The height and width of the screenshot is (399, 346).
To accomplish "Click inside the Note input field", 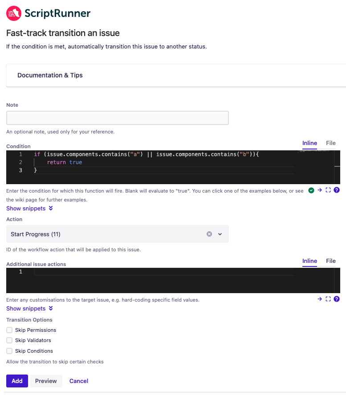I will 117,117.
